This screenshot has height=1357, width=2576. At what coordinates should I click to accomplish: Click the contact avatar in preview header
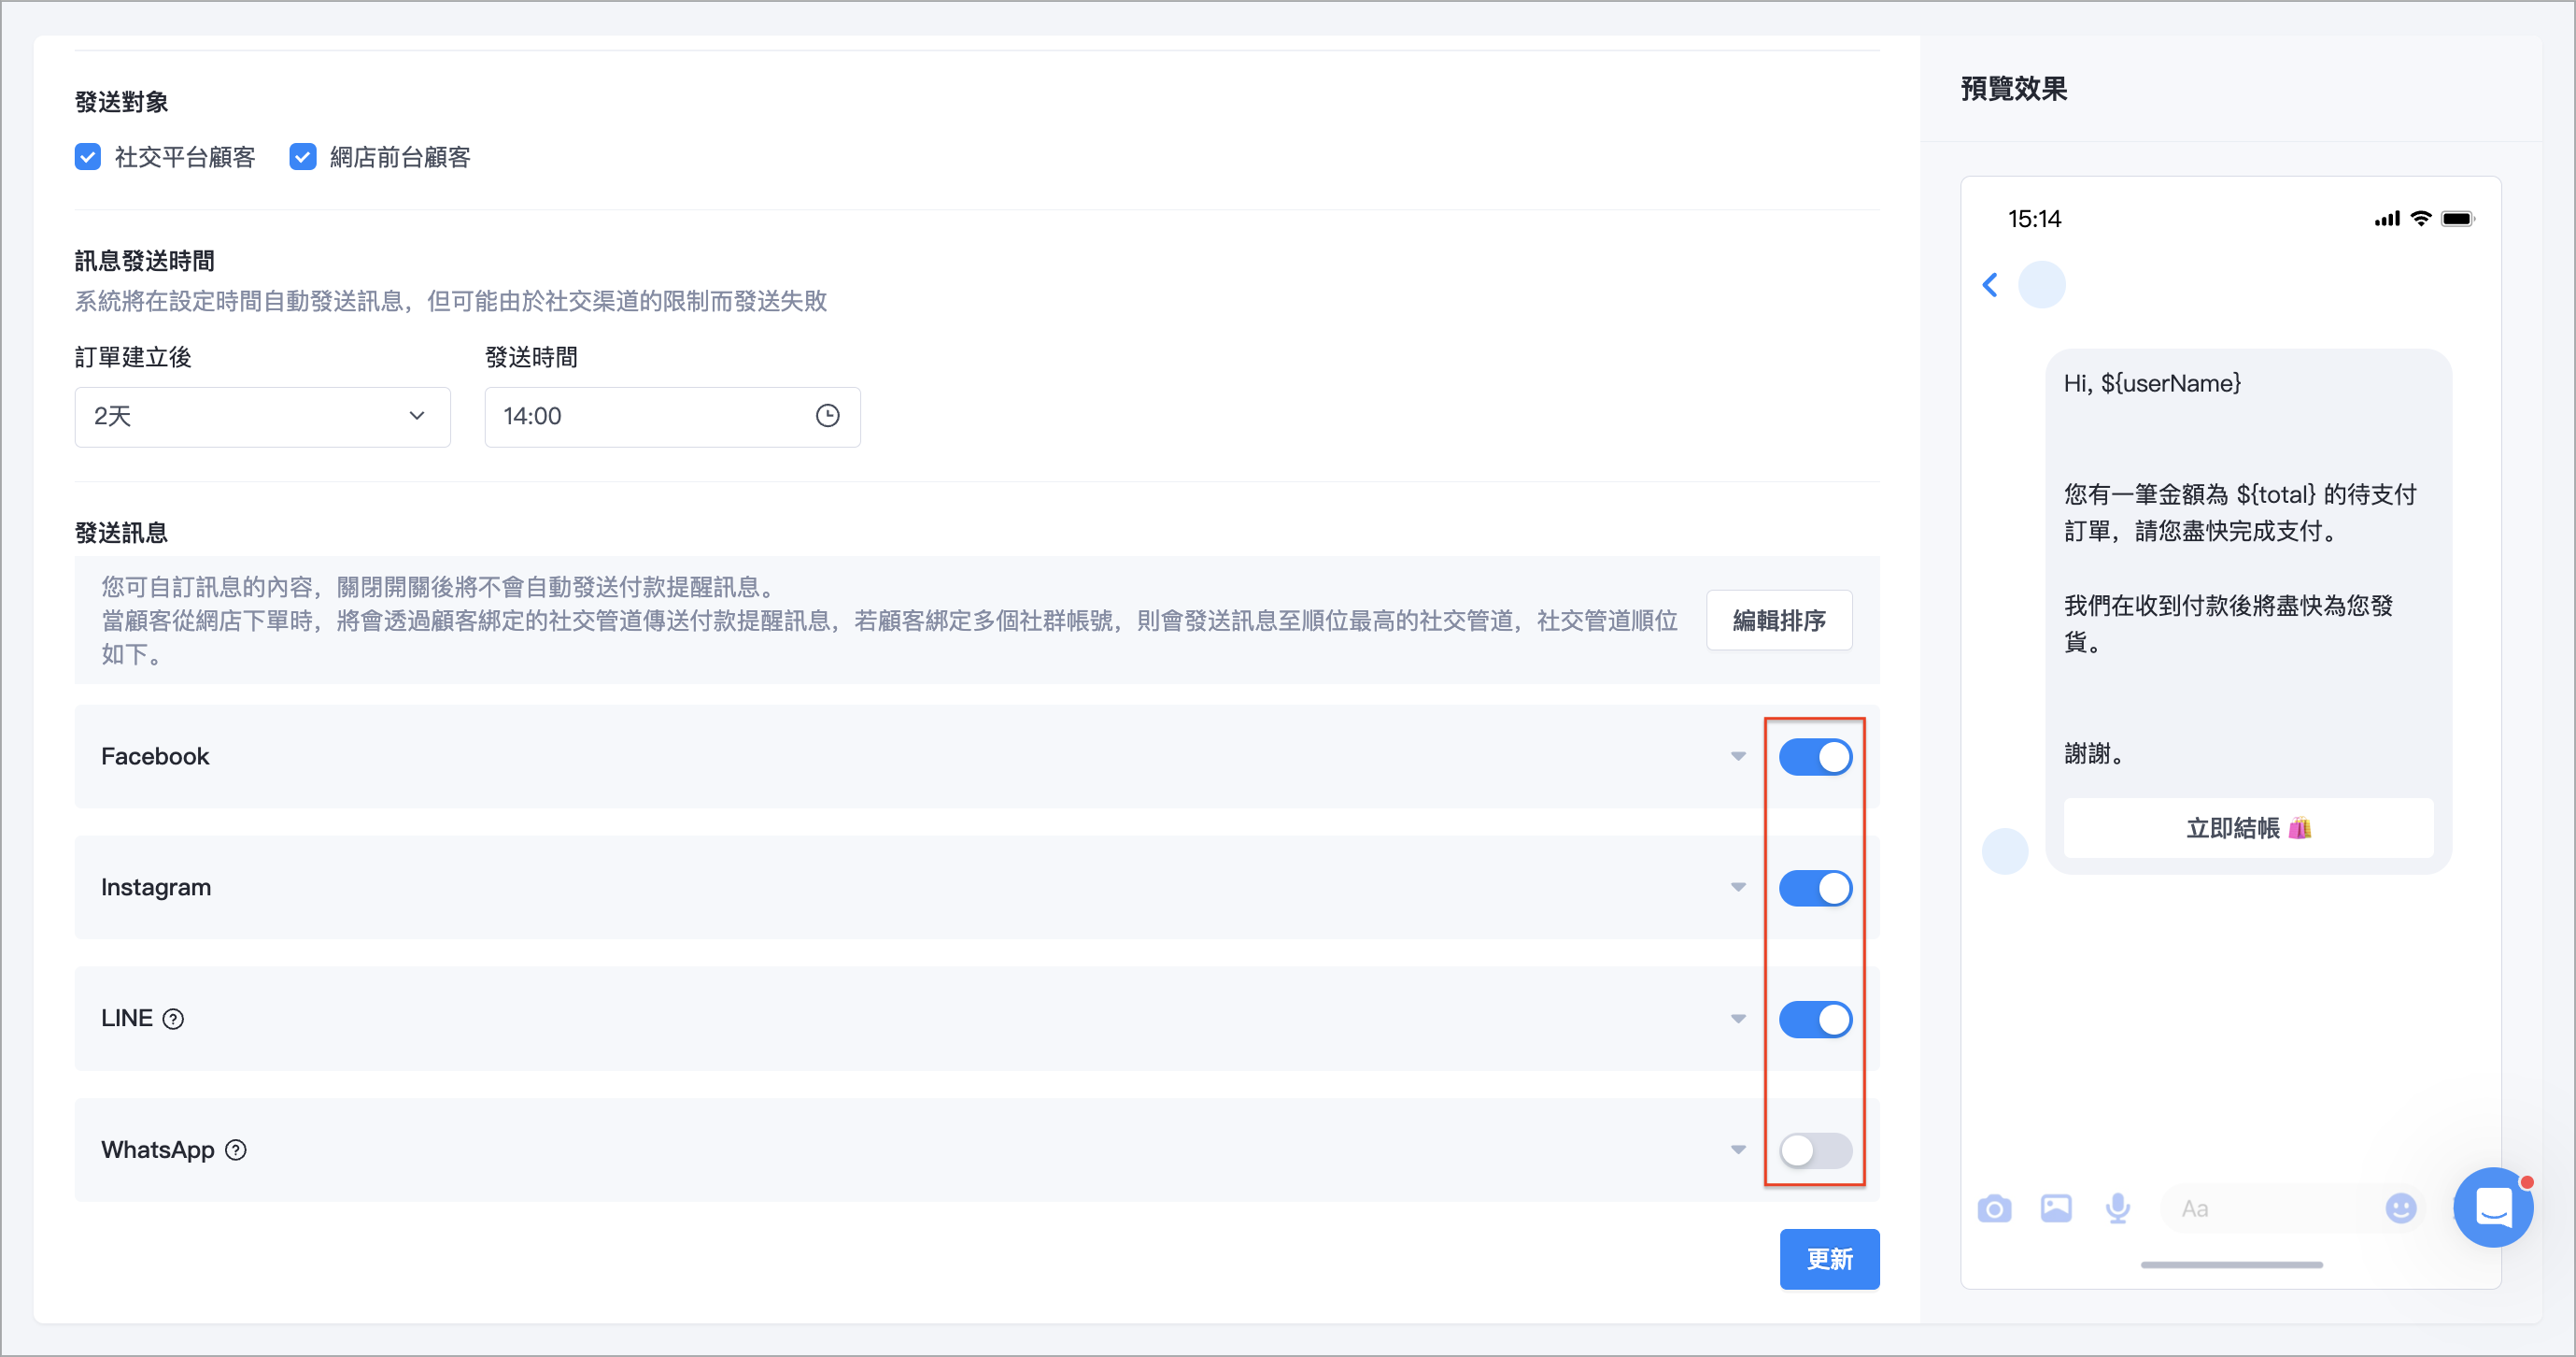(x=2042, y=285)
